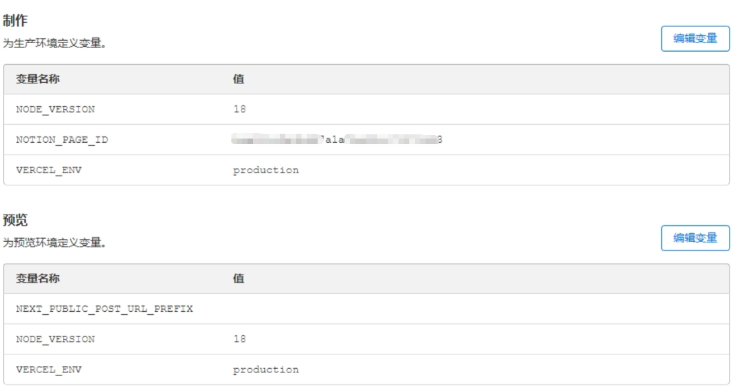Select NEXT_PUBLIC_POST_URL_PREFIX variable row
The image size is (742, 388).
(366, 309)
